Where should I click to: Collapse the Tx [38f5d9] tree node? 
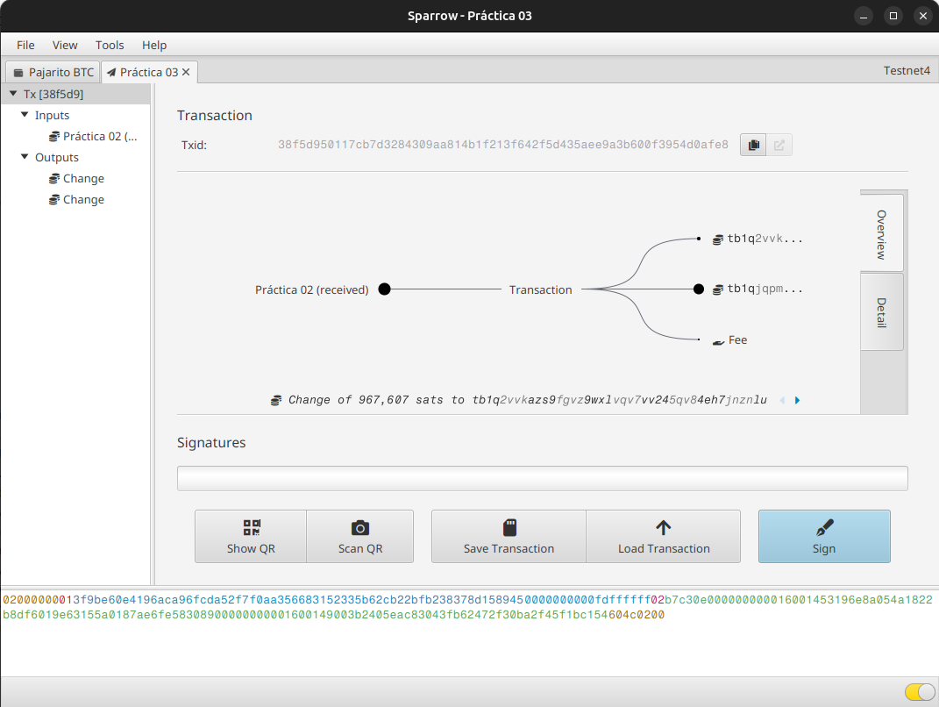[x=13, y=94]
